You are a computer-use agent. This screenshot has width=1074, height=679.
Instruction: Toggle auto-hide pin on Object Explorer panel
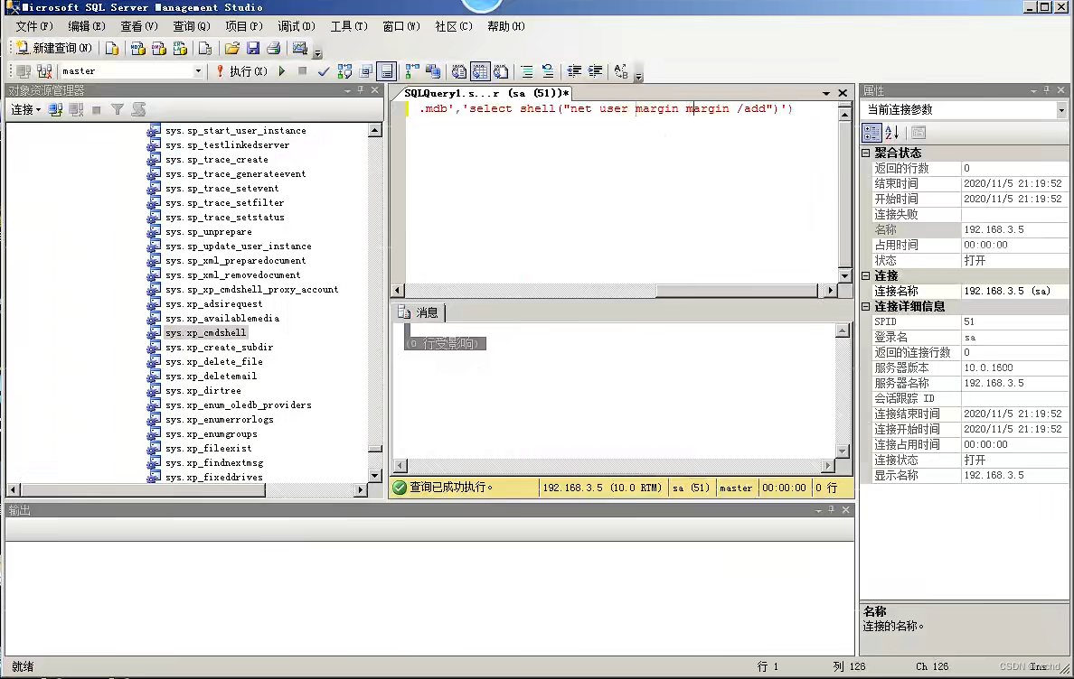click(361, 89)
